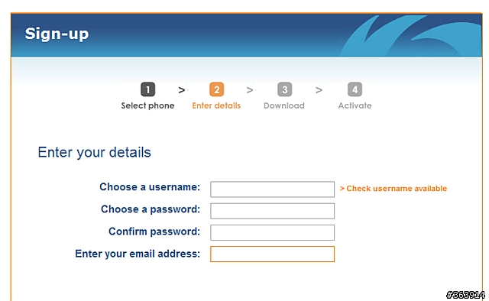Click the orange step 2 number icon
This screenshot has height=301, width=489.
[217, 89]
